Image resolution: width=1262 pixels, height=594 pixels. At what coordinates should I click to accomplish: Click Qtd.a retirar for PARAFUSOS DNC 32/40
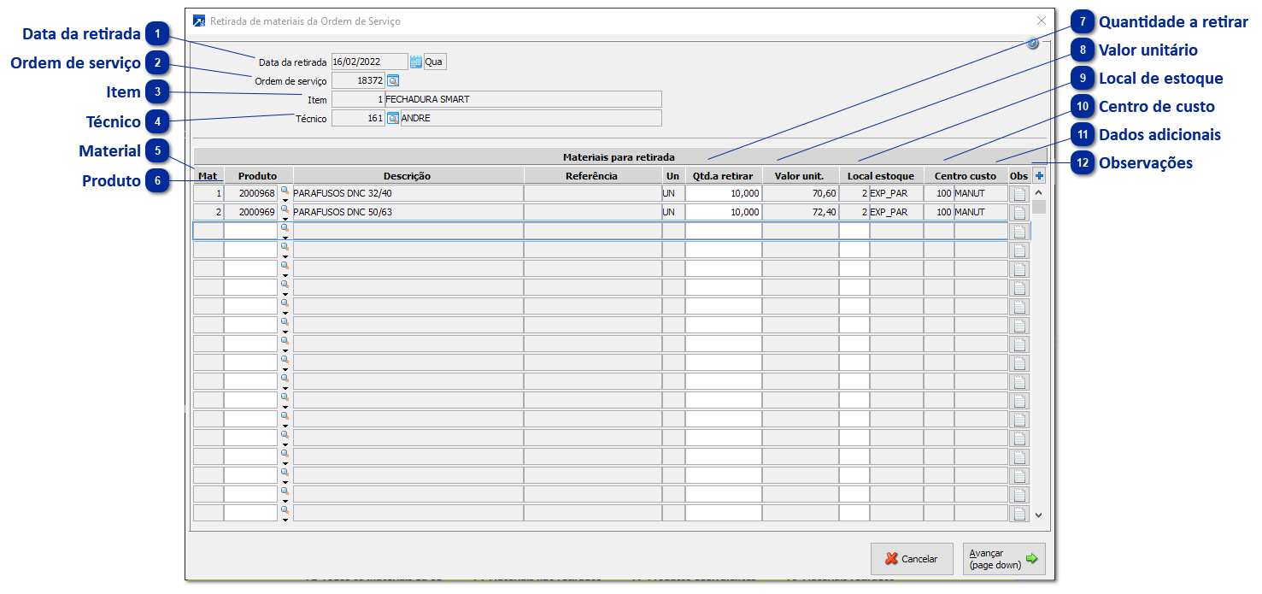pyautogui.click(x=724, y=194)
